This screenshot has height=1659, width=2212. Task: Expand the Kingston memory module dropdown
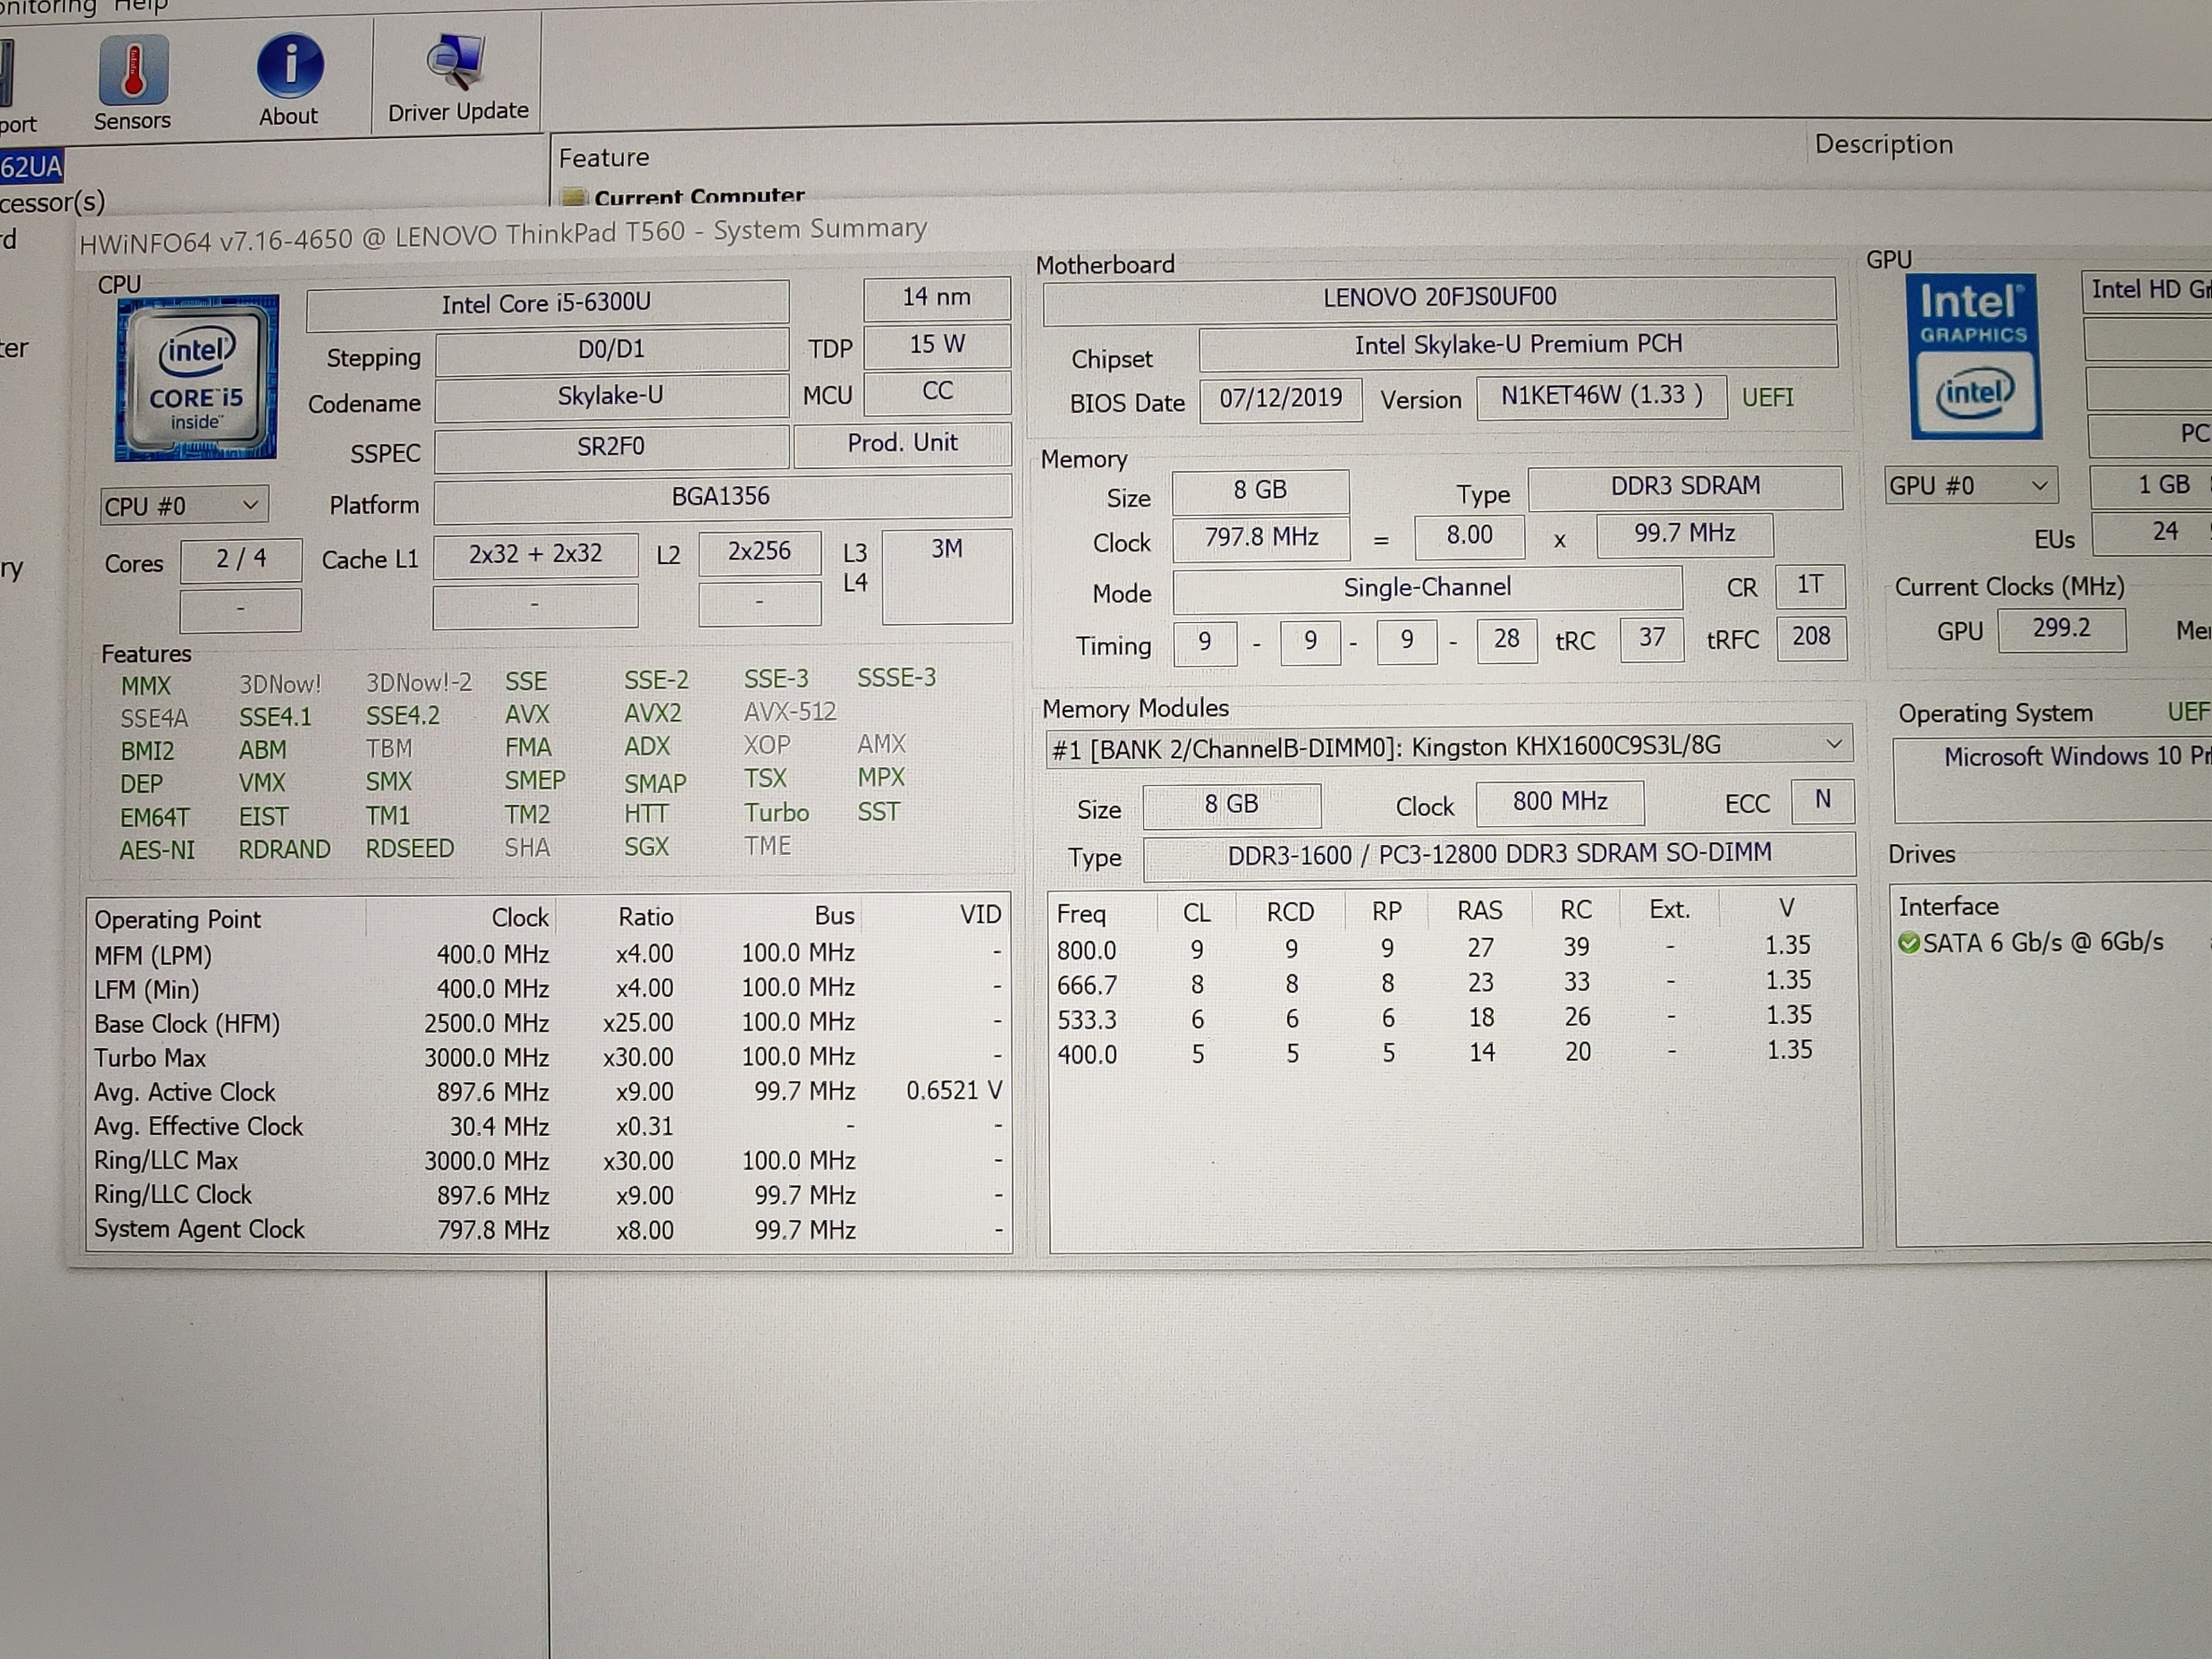(1833, 744)
